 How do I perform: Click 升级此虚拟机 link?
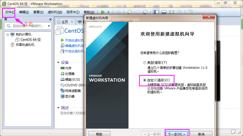pyautogui.click(x=74, y=51)
